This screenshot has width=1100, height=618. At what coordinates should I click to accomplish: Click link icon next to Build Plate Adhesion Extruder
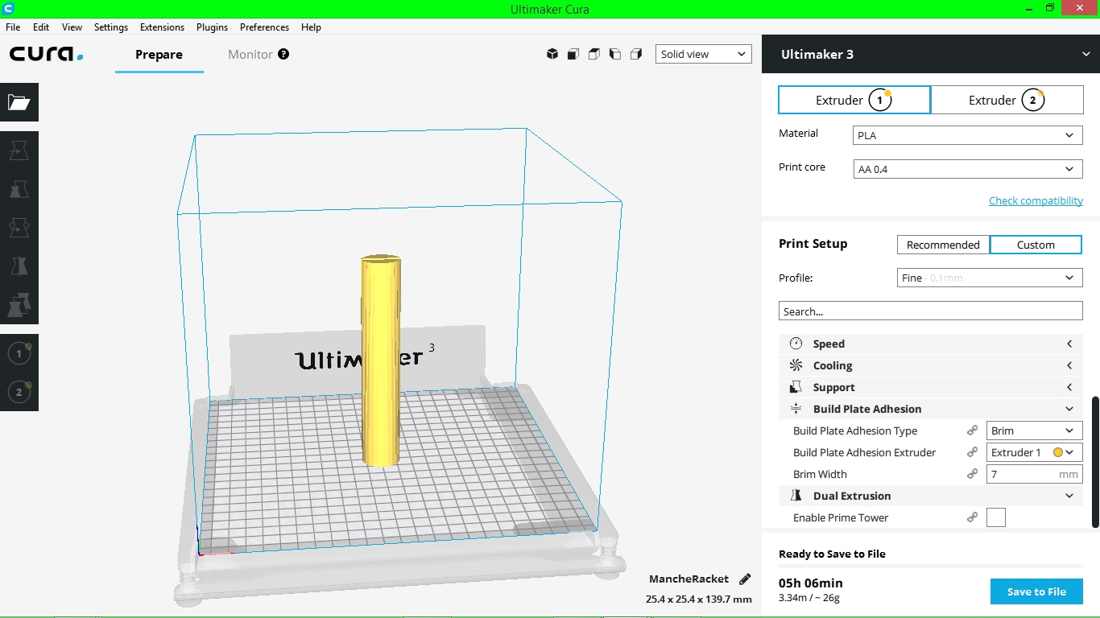(972, 452)
